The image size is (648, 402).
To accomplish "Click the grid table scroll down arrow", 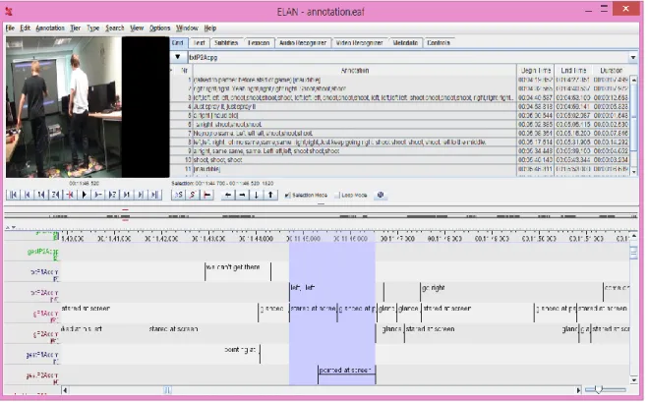I will pyautogui.click(x=633, y=171).
